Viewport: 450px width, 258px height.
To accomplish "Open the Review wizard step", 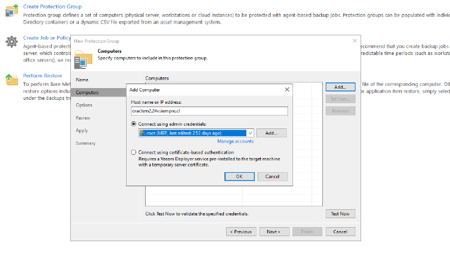I will (83, 118).
